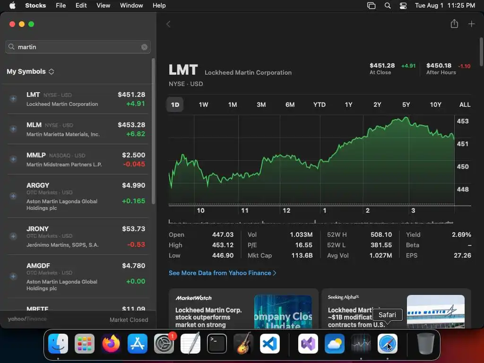Screen dimensions: 484x363
Task: Switch chart to YTD range
Action: point(319,104)
